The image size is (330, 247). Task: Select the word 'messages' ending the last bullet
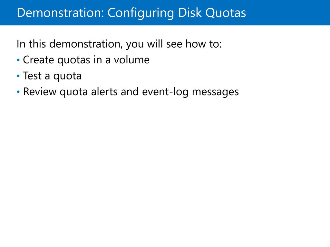pyautogui.click(x=216, y=92)
